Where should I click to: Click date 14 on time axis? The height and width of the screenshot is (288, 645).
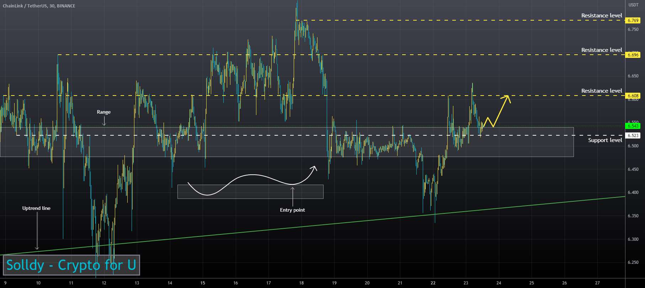[170, 283]
